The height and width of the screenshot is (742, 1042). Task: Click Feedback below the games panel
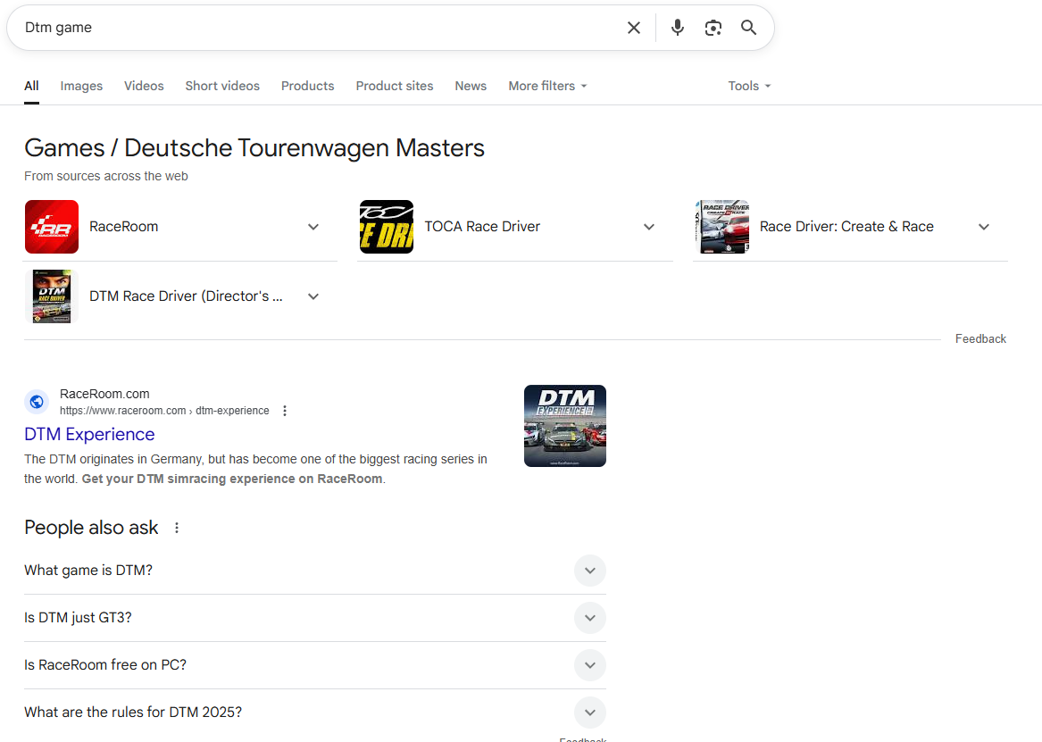[980, 338]
